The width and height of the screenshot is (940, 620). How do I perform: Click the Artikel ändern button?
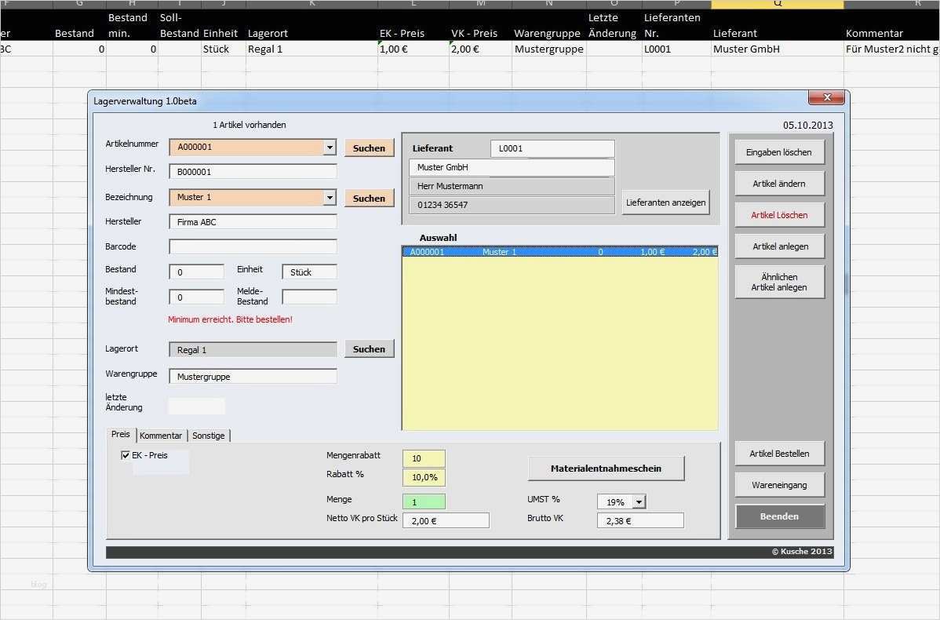[779, 184]
